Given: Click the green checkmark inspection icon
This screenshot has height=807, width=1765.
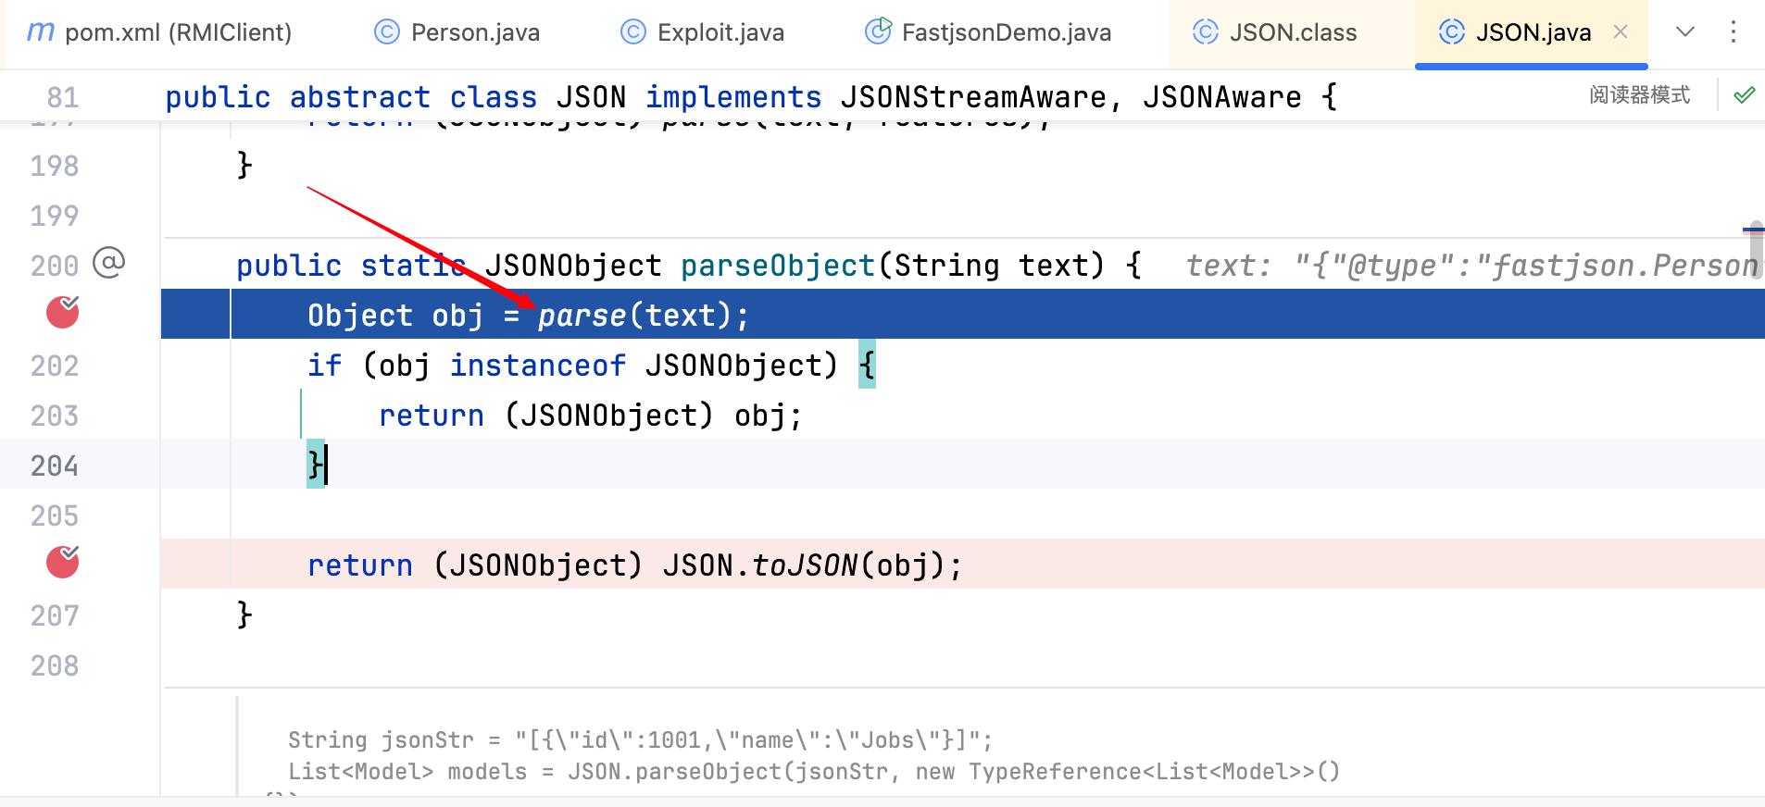Looking at the screenshot, I should point(1745,95).
